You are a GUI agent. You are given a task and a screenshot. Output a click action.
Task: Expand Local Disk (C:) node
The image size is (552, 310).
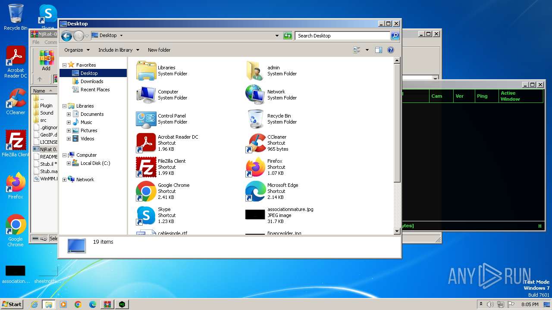tap(69, 163)
